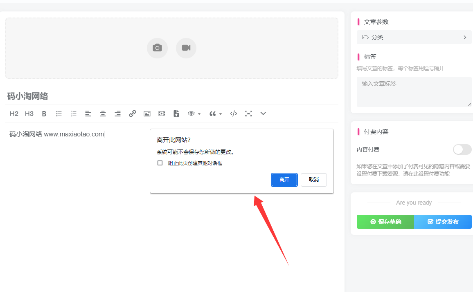Click the 保存草稿 save draft button
Image resolution: width=473 pixels, height=292 pixels.
tap(385, 222)
